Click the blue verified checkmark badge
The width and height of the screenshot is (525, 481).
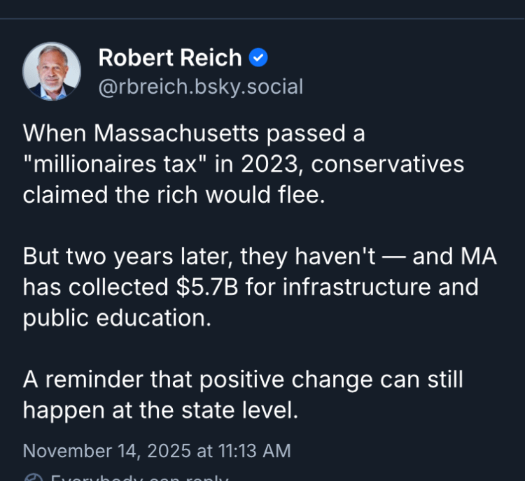258,57
